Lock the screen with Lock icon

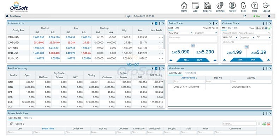point(243,6)
